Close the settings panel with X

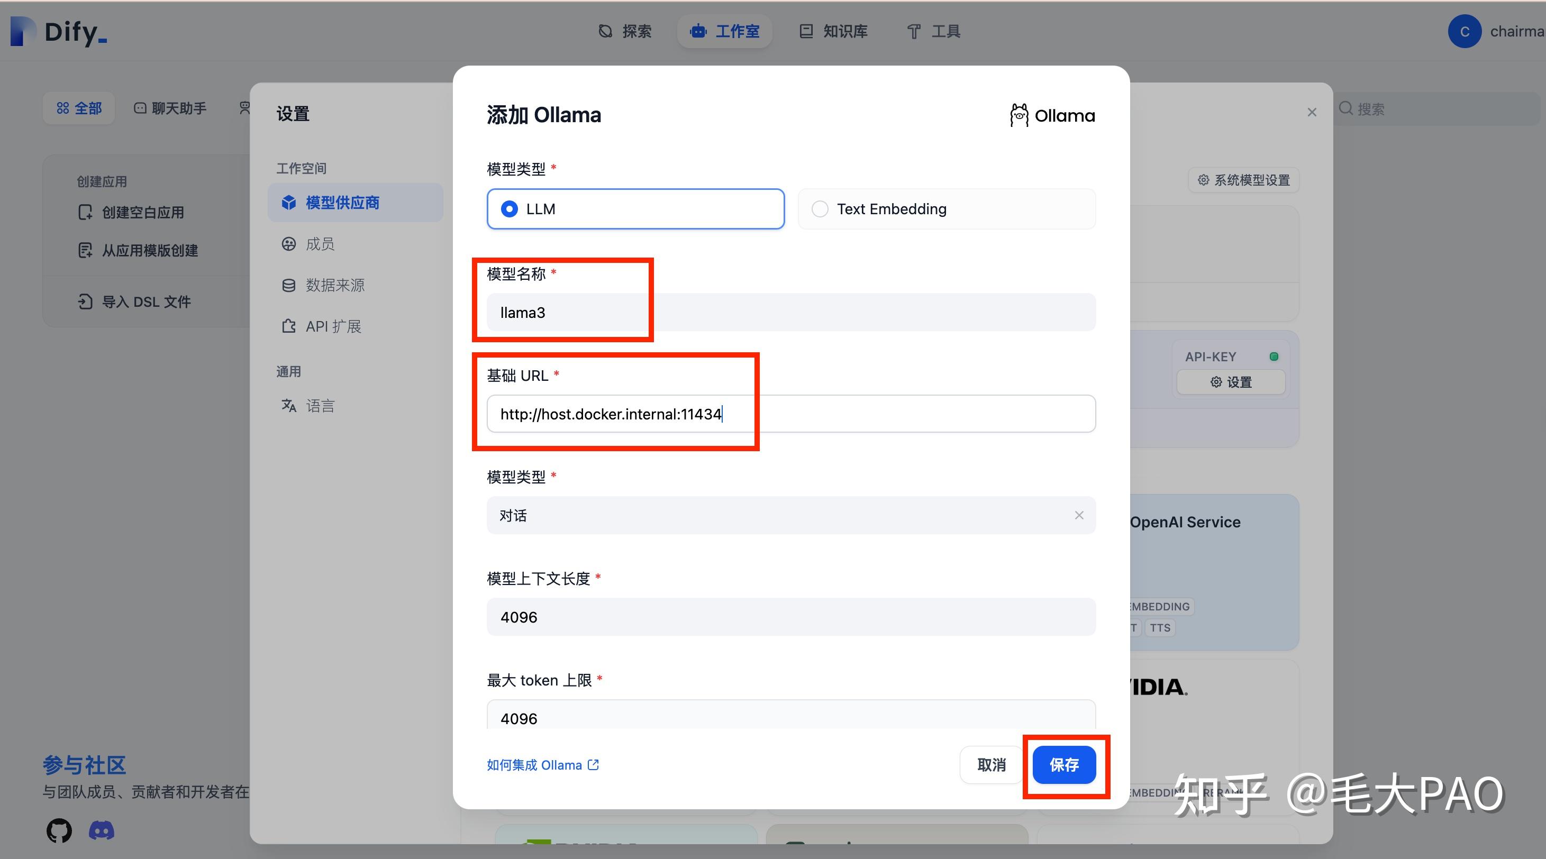point(1311,112)
